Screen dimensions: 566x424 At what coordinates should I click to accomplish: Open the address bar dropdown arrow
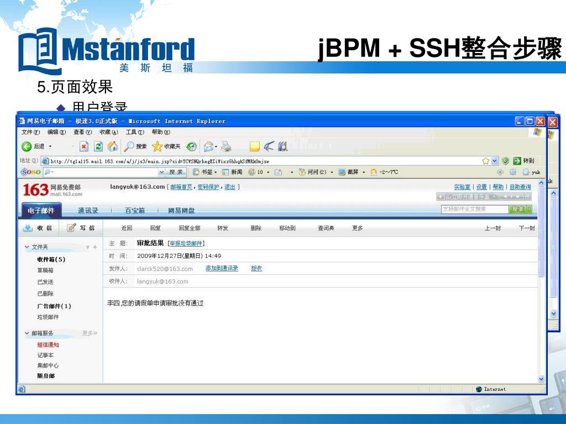pos(495,161)
